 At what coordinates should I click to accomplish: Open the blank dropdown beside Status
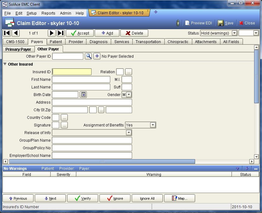(256, 33)
